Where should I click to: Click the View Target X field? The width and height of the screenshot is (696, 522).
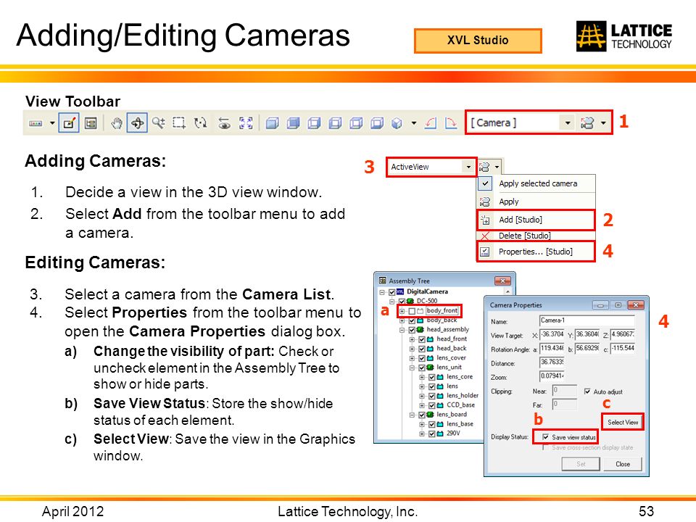(x=552, y=334)
